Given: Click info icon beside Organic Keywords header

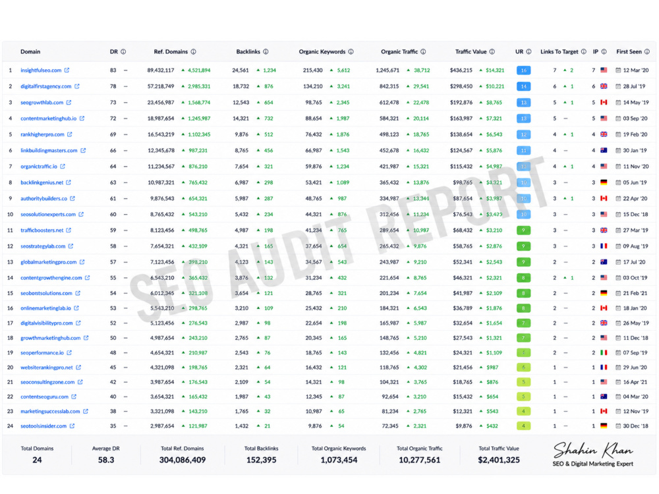Looking at the screenshot, I should click(351, 51).
